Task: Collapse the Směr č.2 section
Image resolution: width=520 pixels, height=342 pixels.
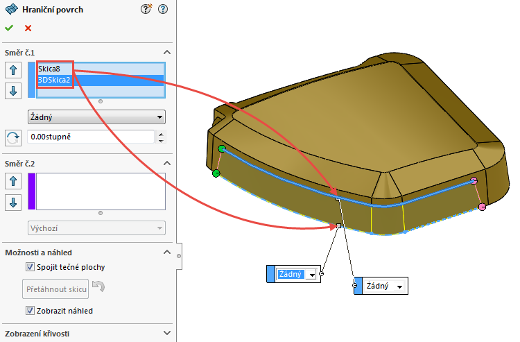Action: coord(167,163)
